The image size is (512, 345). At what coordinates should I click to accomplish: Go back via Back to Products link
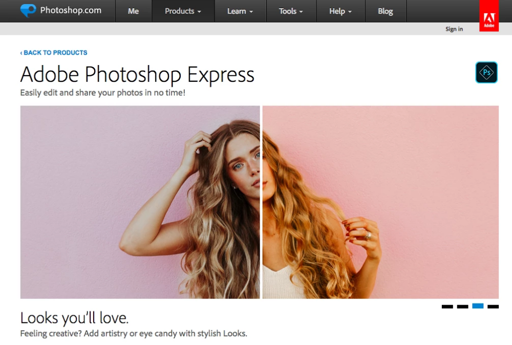54,53
